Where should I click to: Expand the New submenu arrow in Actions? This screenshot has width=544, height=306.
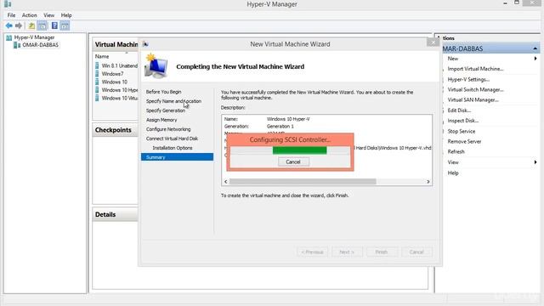pyautogui.click(x=535, y=59)
